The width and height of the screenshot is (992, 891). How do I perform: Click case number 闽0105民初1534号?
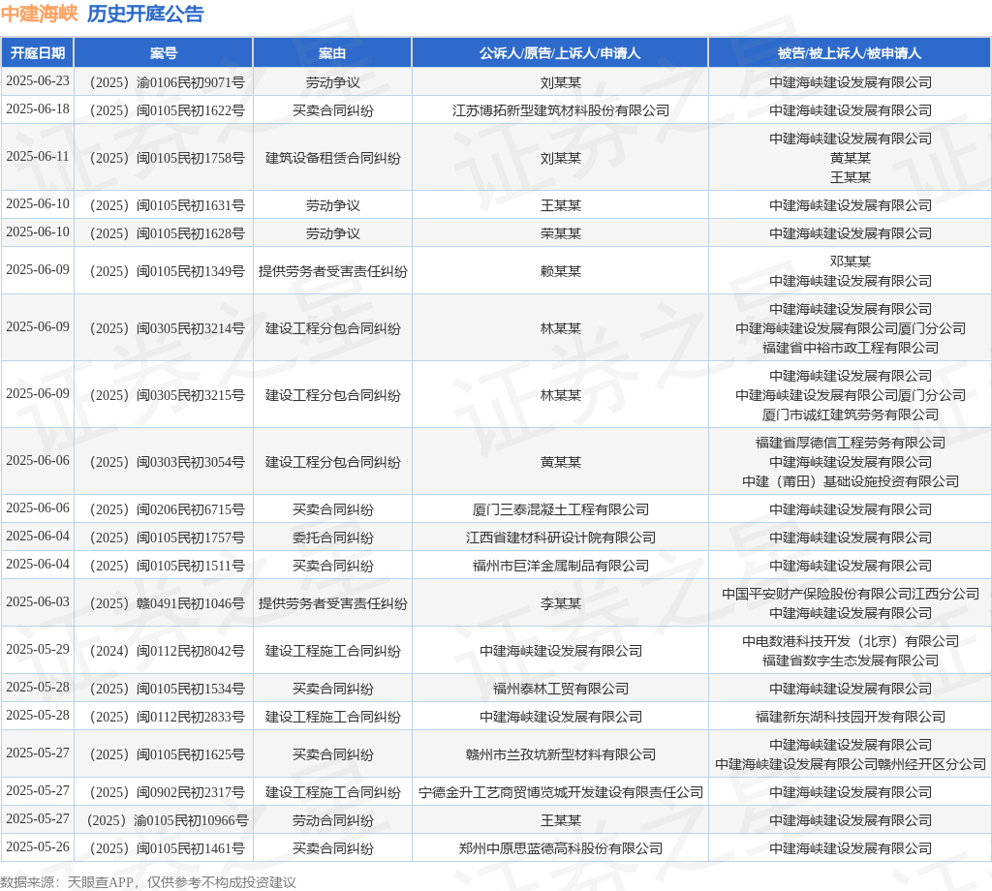167,688
